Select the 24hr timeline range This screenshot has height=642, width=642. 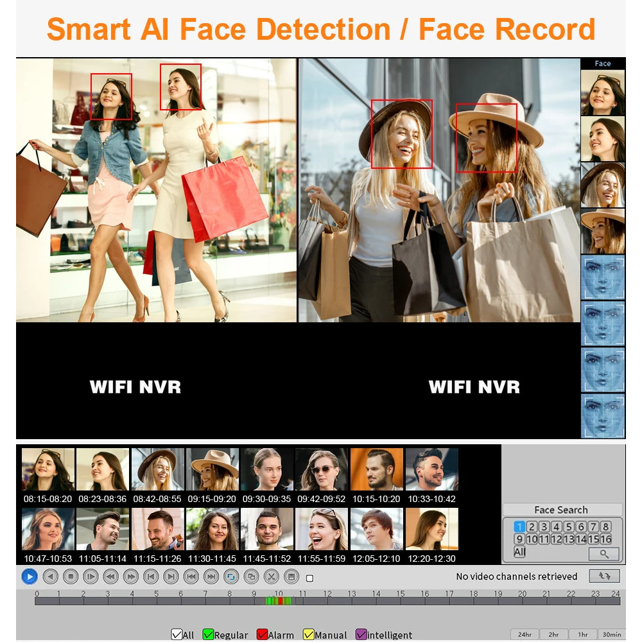coord(525,634)
